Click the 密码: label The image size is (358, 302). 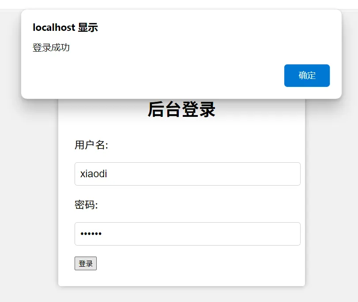click(87, 205)
